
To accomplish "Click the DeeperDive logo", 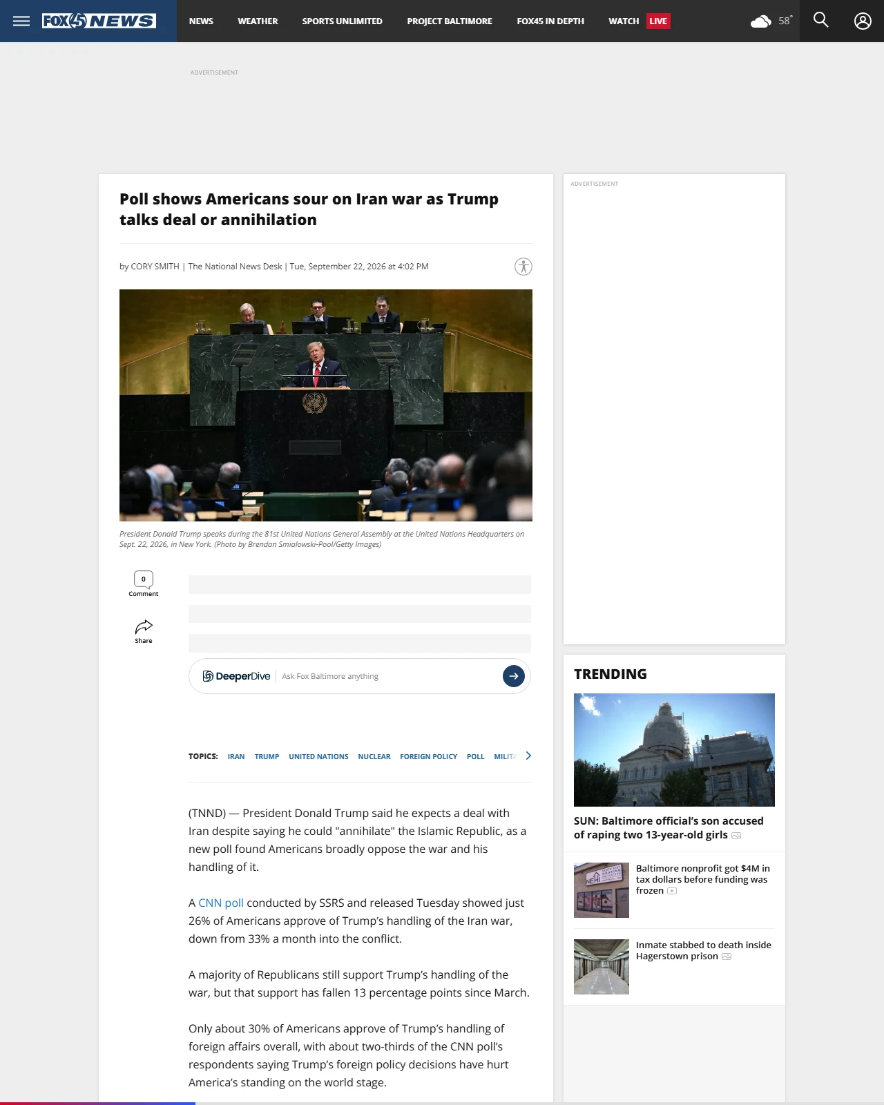I will [236, 676].
